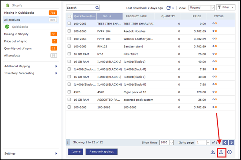The width and height of the screenshot is (241, 160).
Task: Check the Reebok Hoodies row checkbox
Action: tap(69, 31)
